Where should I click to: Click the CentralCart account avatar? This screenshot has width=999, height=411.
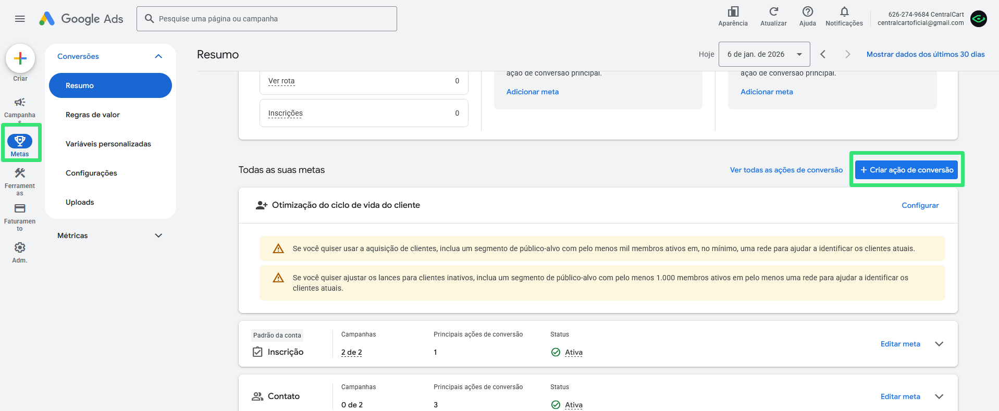pyautogui.click(x=979, y=19)
